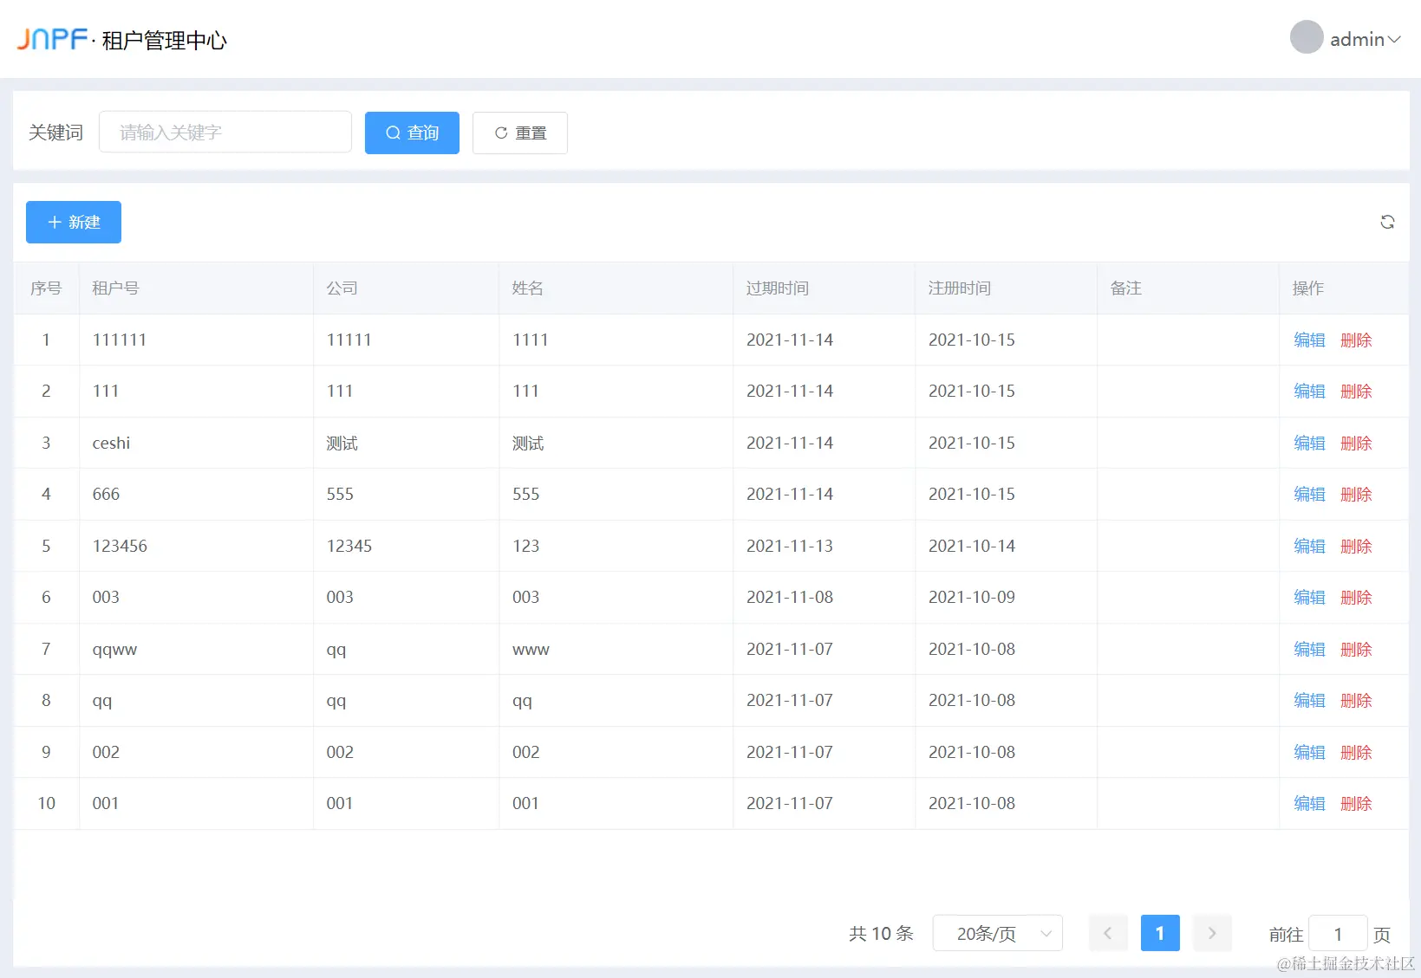This screenshot has width=1421, height=978.
Task: Edit tenant 002 row
Action: pyautogui.click(x=1309, y=752)
